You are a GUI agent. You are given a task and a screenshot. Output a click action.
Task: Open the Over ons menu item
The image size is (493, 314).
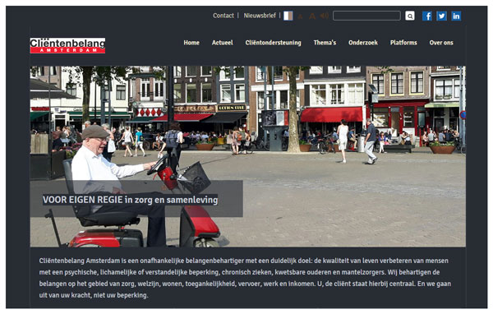[x=441, y=43]
